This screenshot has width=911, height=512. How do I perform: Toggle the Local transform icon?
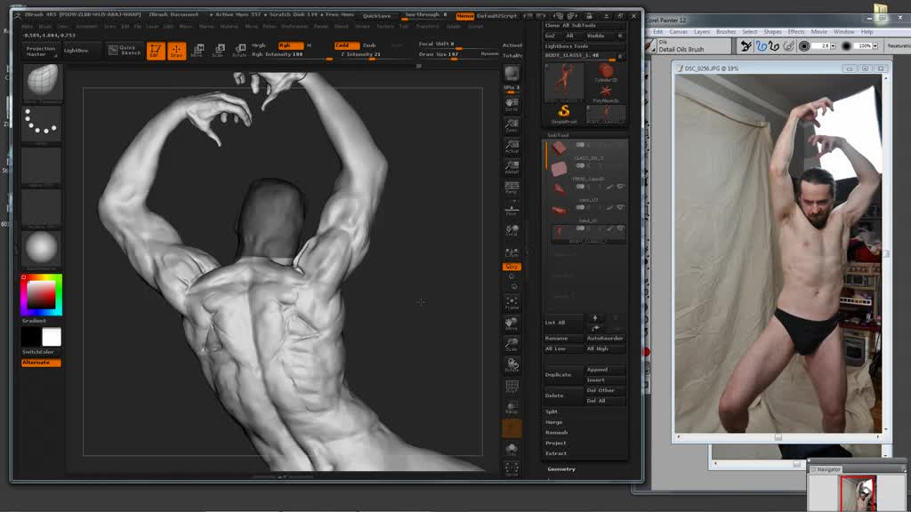pos(512,230)
